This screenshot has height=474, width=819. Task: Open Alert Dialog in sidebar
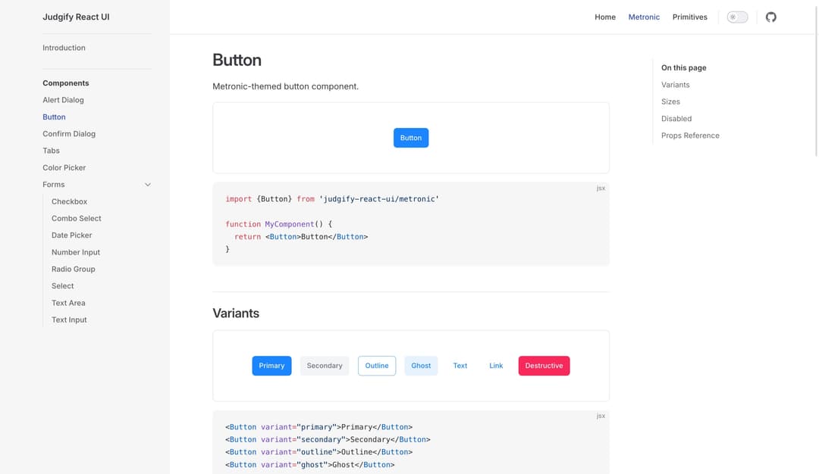click(x=63, y=100)
